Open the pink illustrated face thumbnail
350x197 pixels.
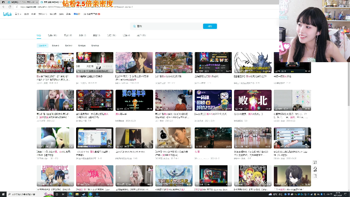(x=94, y=176)
